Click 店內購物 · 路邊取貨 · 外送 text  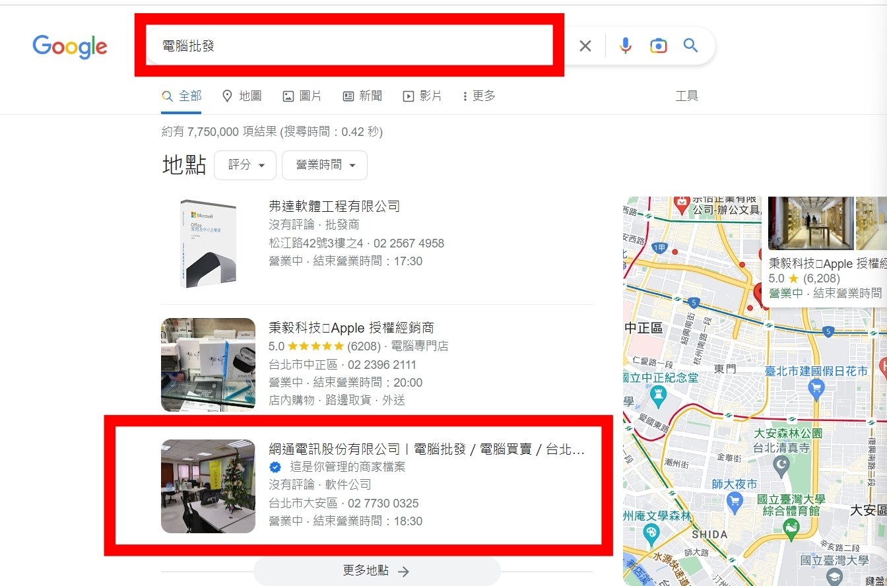337,400
